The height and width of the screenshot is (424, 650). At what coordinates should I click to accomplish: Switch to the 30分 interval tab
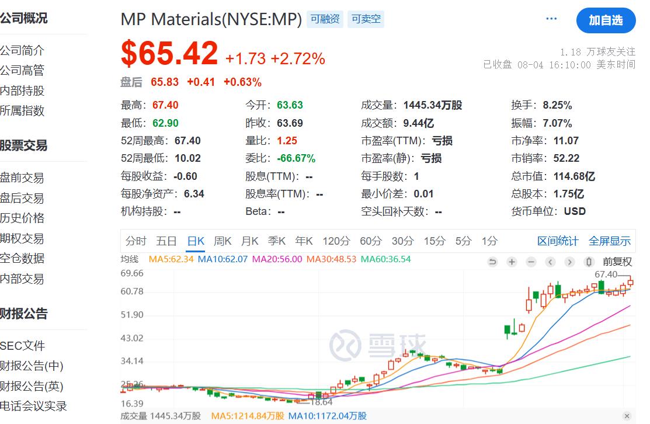pos(402,241)
